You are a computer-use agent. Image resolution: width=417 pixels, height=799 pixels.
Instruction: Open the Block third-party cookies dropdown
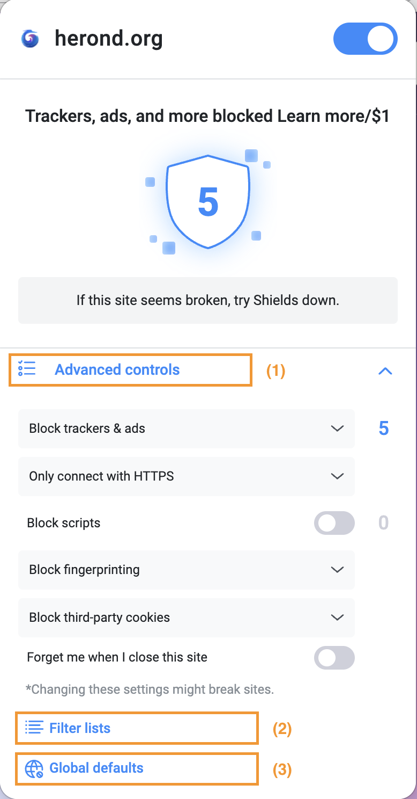coord(187,618)
